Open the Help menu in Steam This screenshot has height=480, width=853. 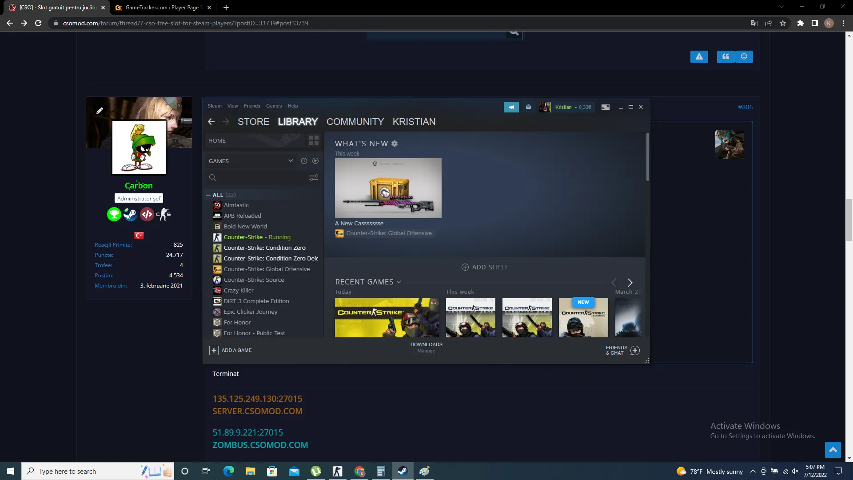coord(293,106)
